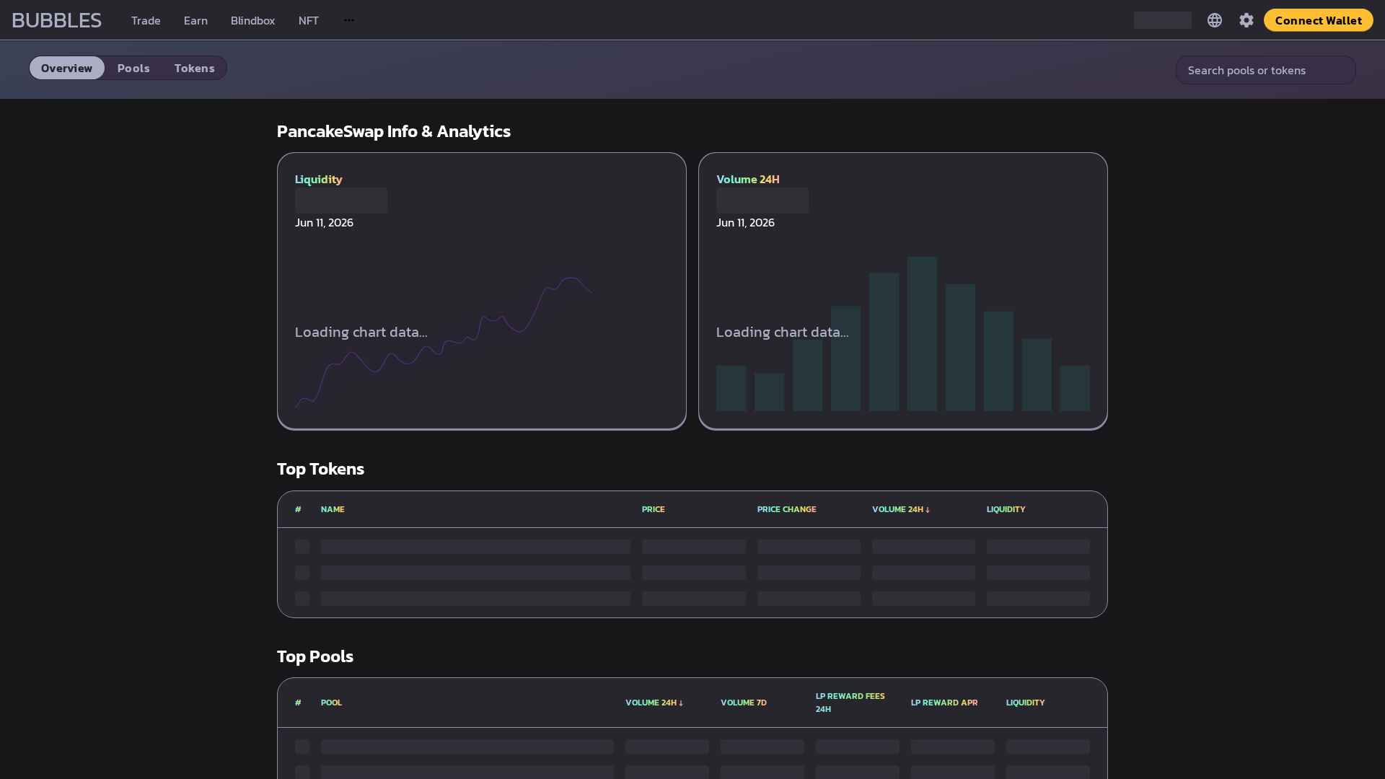Select the Overview tab
This screenshot has height=779, width=1385.
[x=66, y=68]
